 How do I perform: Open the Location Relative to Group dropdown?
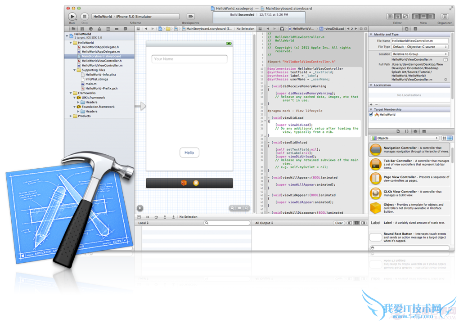(420, 54)
